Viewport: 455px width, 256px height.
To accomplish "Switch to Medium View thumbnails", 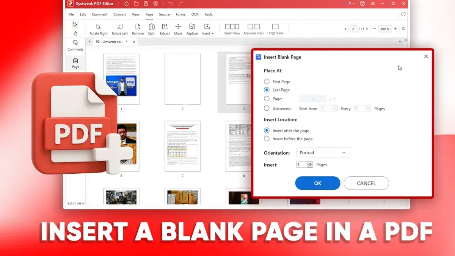I will [254, 29].
